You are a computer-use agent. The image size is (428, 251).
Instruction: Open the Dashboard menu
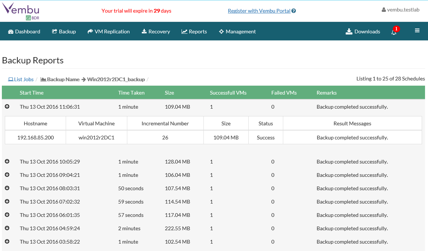(24, 32)
